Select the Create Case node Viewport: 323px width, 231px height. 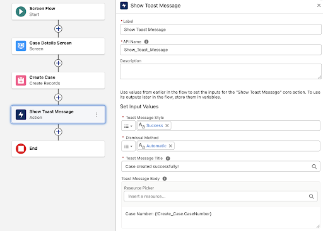click(58, 81)
